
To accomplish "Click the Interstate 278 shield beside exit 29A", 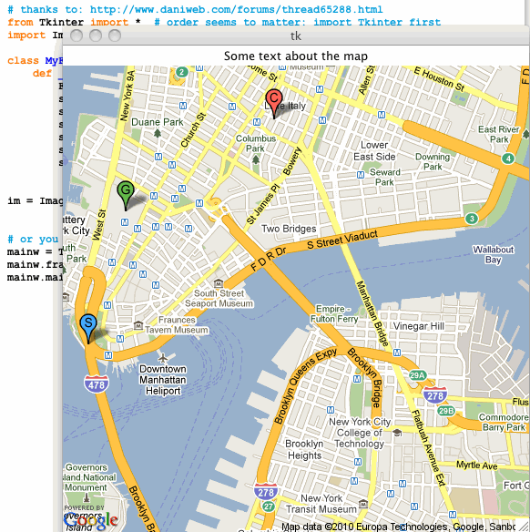I will click(x=435, y=395).
